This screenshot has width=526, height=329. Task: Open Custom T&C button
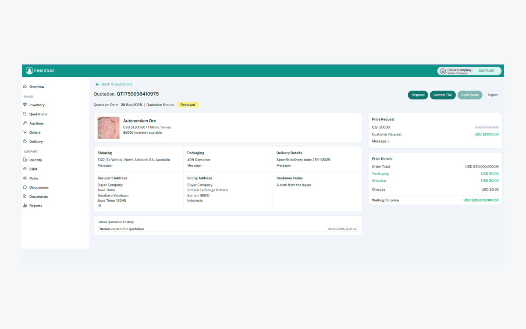click(x=443, y=95)
